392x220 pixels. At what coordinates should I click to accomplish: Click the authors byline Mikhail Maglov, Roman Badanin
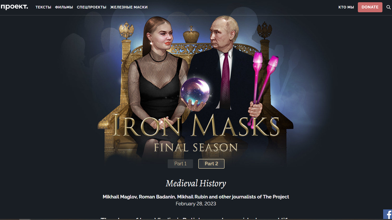pyautogui.click(x=196, y=197)
